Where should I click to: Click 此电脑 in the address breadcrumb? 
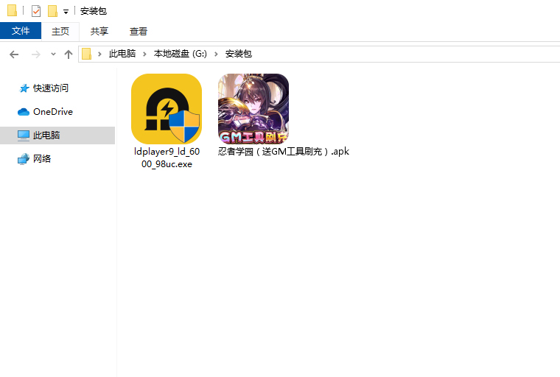[x=122, y=54]
